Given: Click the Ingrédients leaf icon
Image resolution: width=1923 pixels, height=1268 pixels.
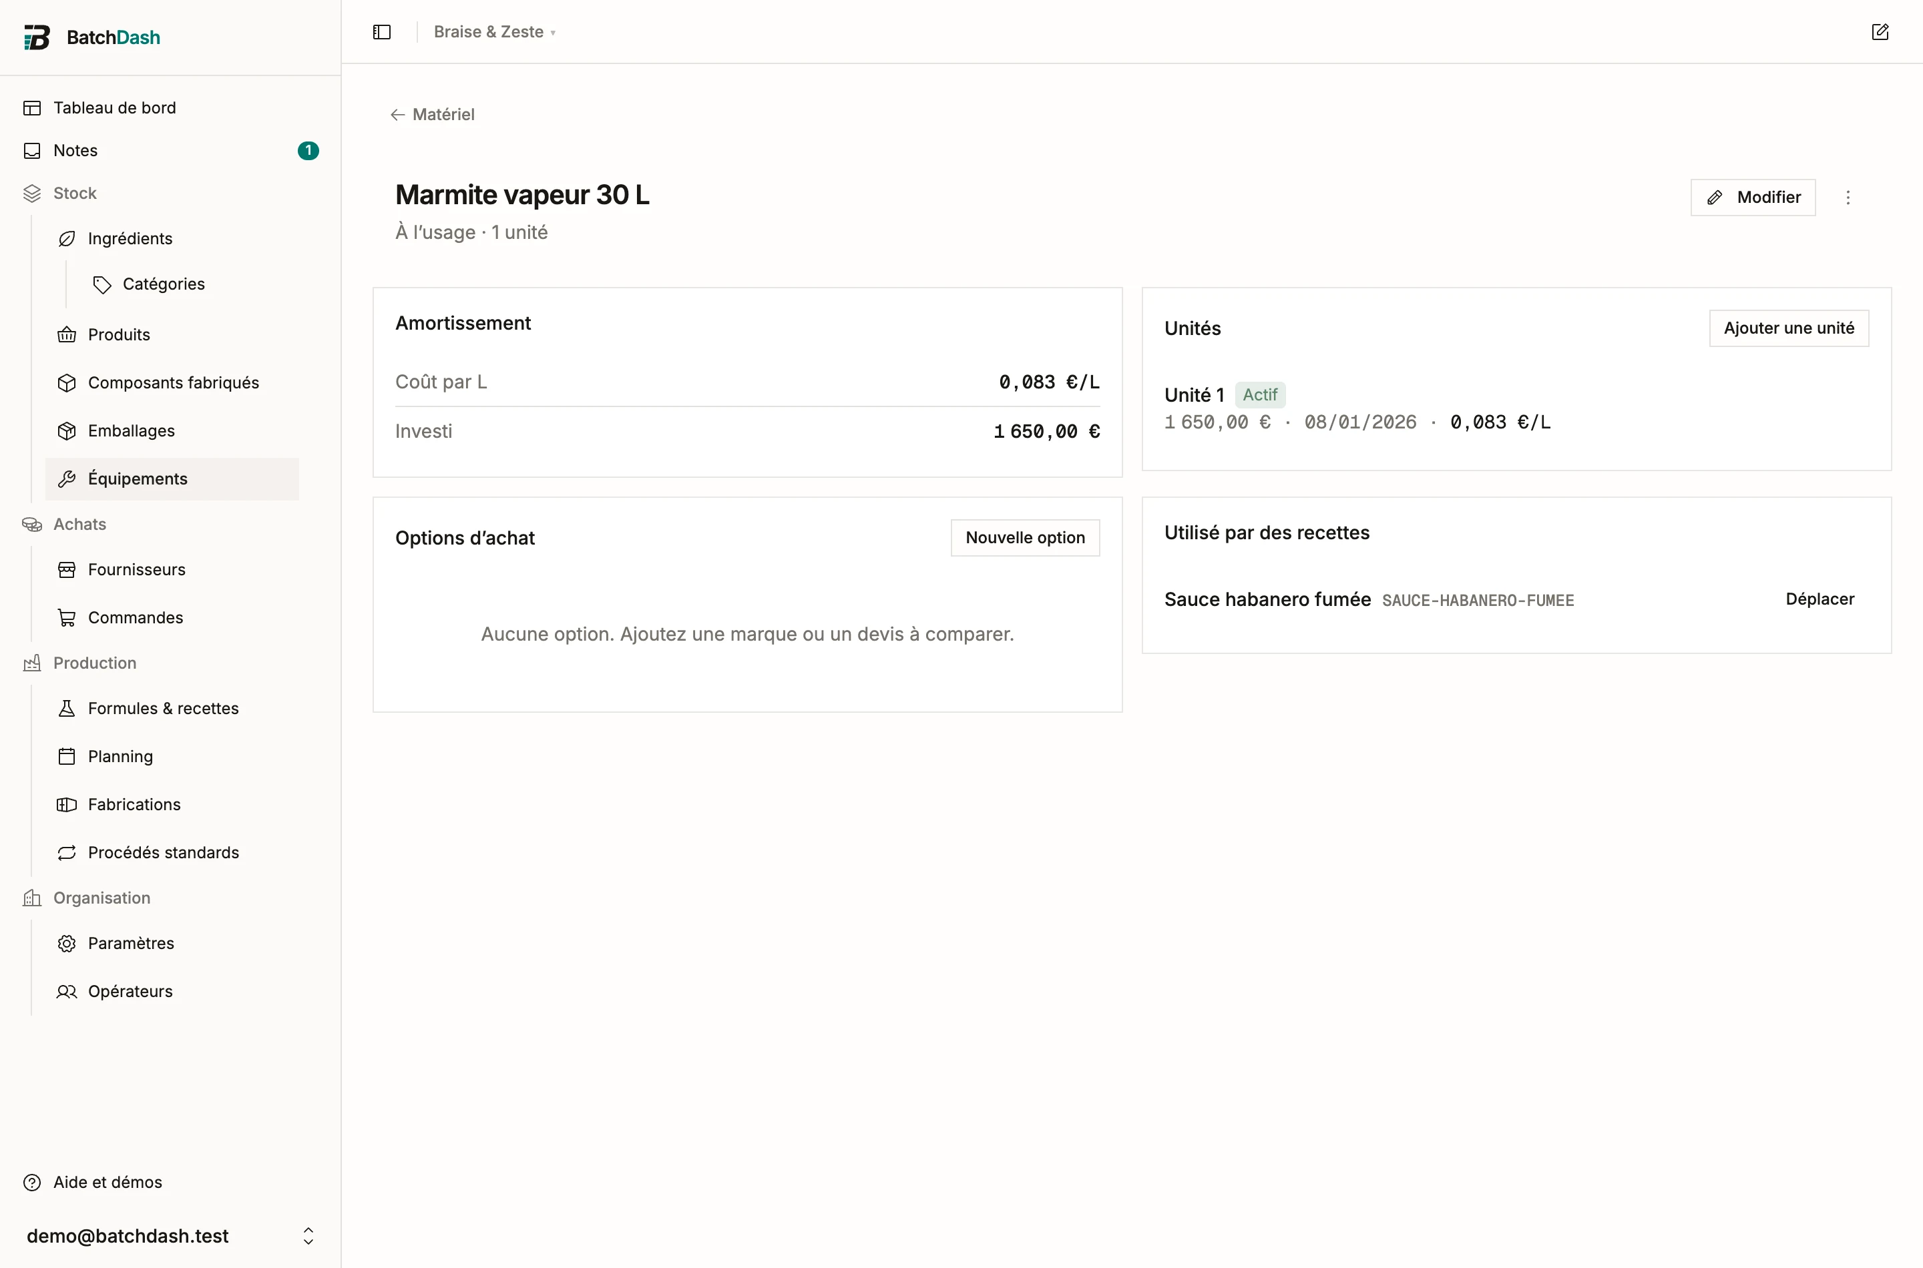Looking at the screenshot, I should click(x=67, y=238).
